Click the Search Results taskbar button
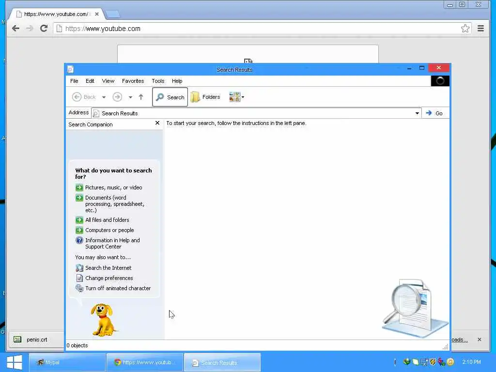Screen dimensions: 496x372 coord(222,362)
